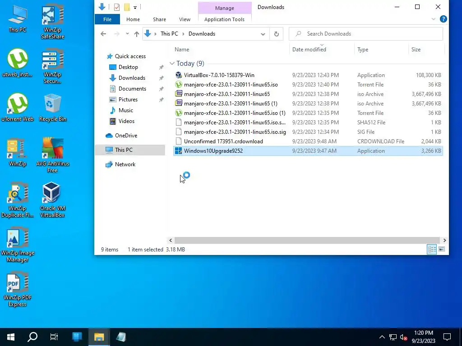Open WinZip desktop shortcut
This screenshot has height=346, width=462.
(x=18, y=152)
